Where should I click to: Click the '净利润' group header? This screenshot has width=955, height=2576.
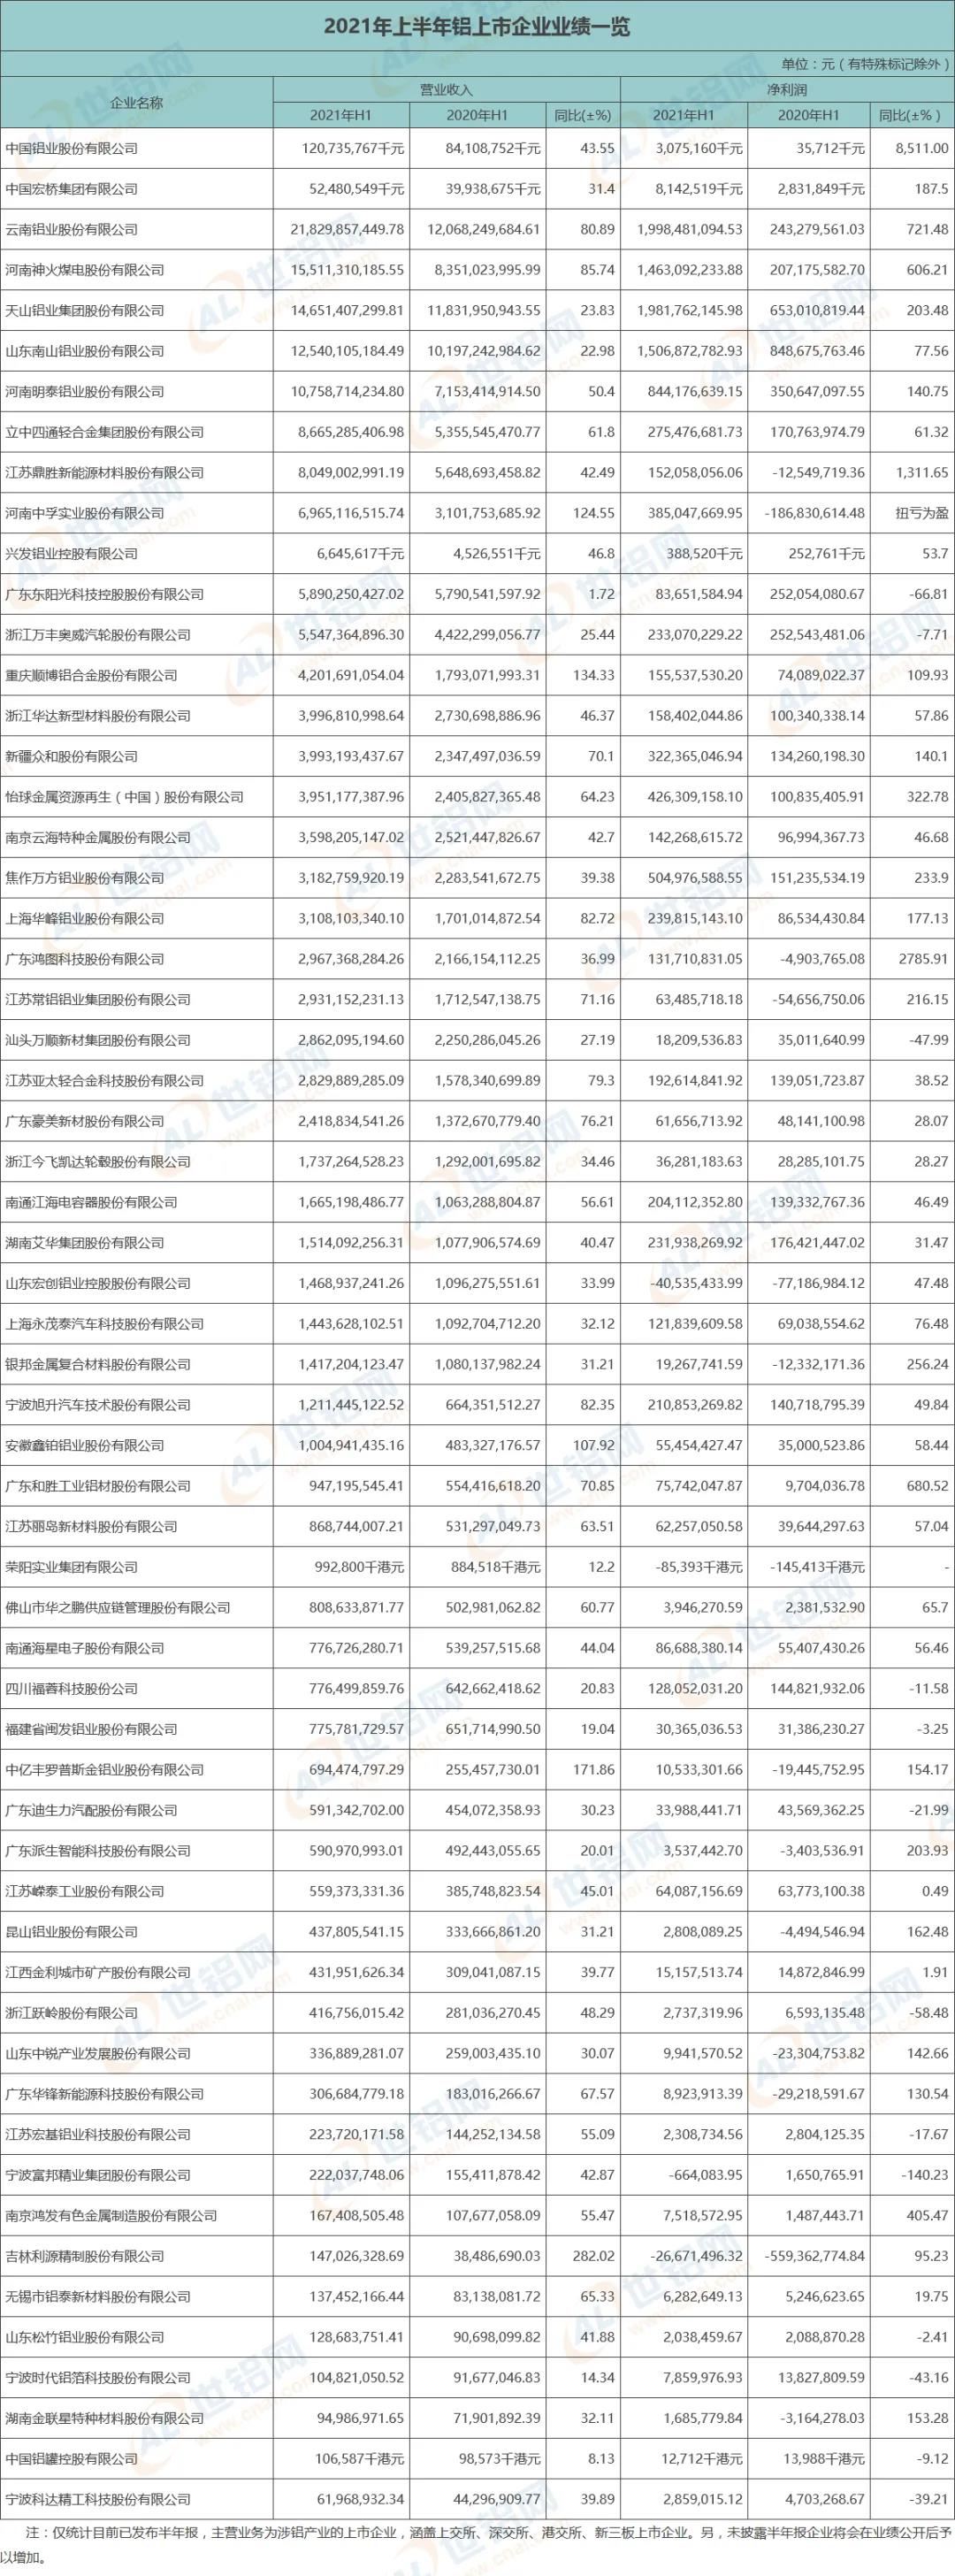[x=787, y=90]
